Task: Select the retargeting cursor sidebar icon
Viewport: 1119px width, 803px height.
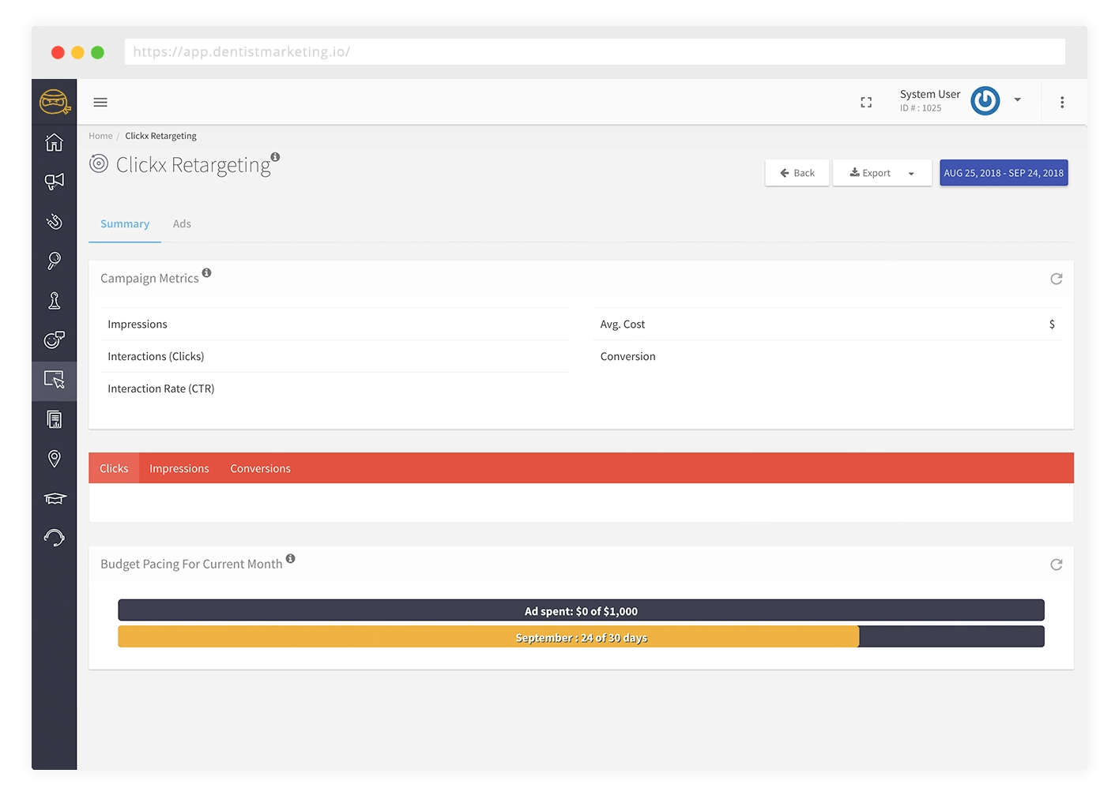Action: [55, 380]
